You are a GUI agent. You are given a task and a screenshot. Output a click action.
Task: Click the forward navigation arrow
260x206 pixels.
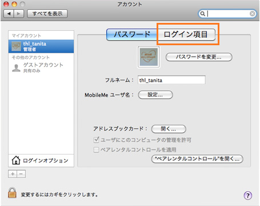19,14
